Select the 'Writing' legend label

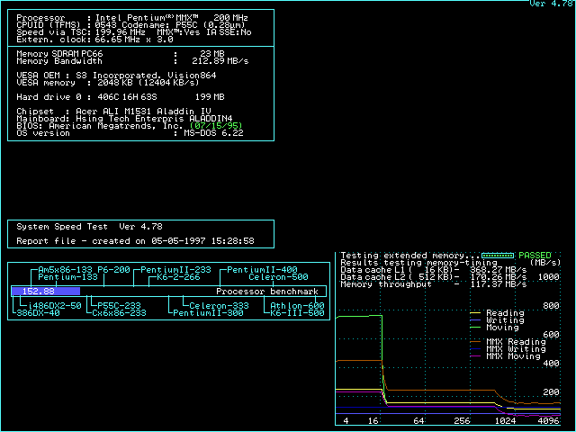click(505, 320)
